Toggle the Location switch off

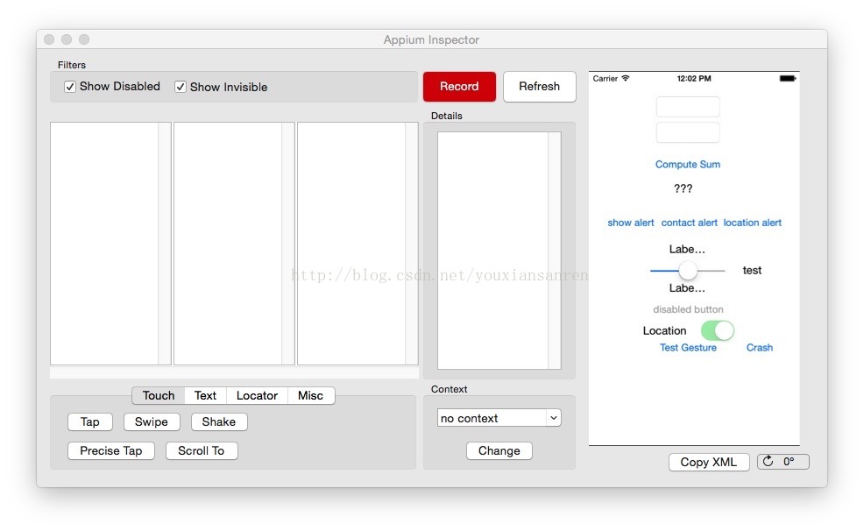click(718, 330)
